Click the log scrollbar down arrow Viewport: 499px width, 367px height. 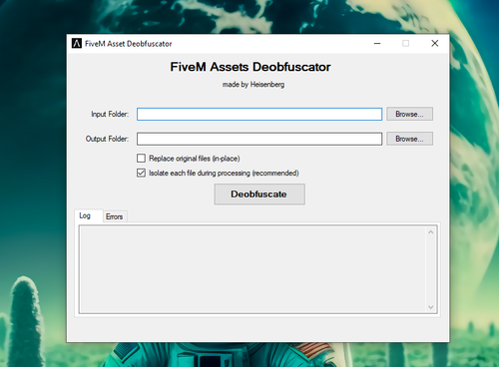[x=431, y=307]
